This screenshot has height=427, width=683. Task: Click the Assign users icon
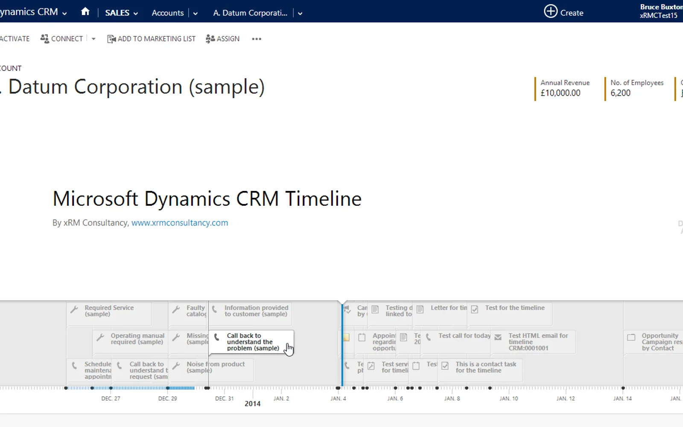210,39
